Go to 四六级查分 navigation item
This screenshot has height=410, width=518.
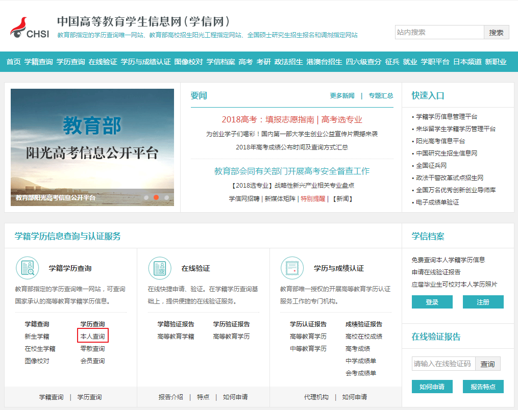(363, 62)
